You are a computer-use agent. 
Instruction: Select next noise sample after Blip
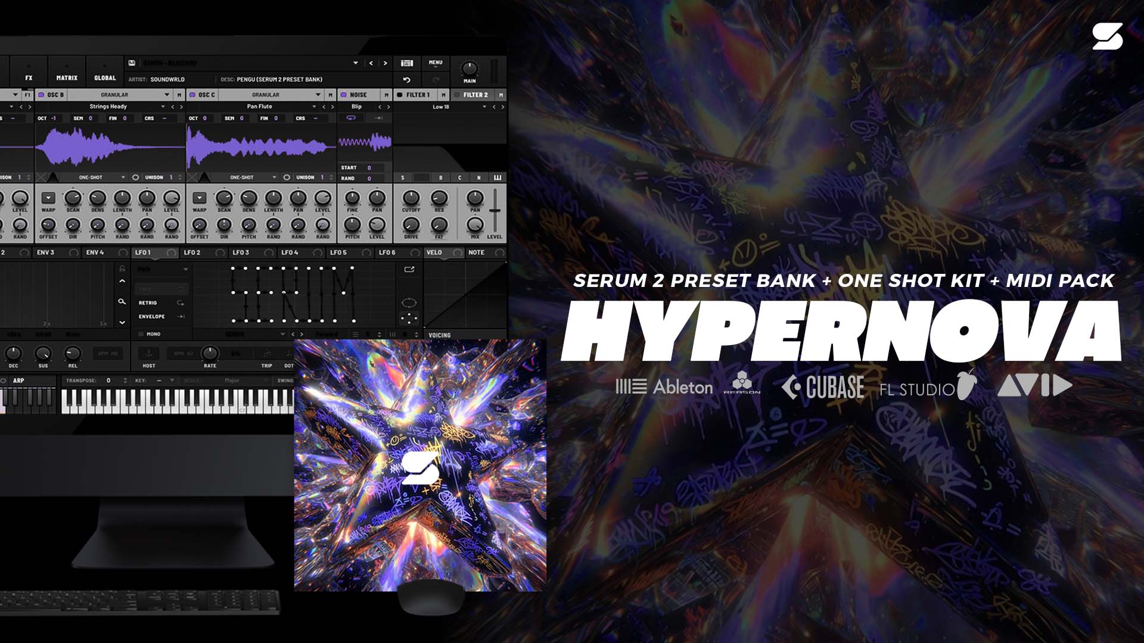[388, 107]
